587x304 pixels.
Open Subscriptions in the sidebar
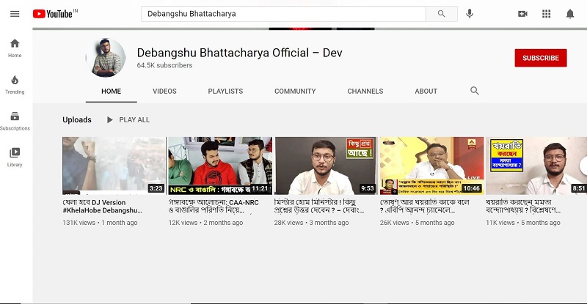pos(15,121)
